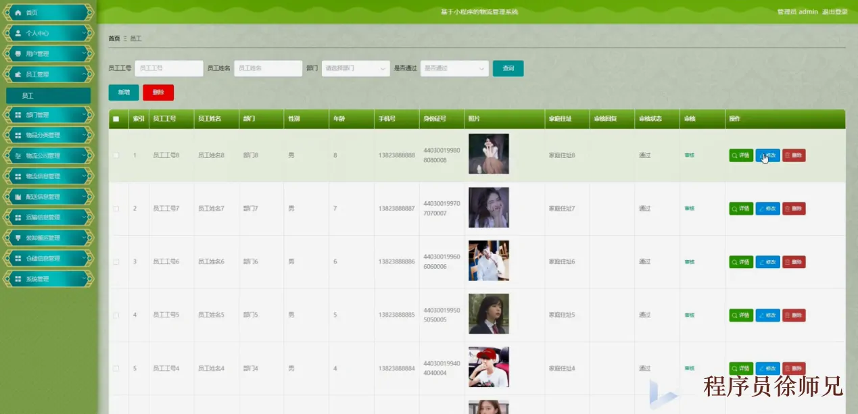Click the 审核 link for 员工工号8

[689, 155]
